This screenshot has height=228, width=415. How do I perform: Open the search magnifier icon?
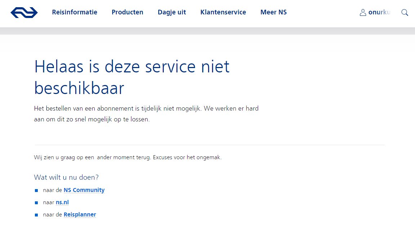[405, 13]
